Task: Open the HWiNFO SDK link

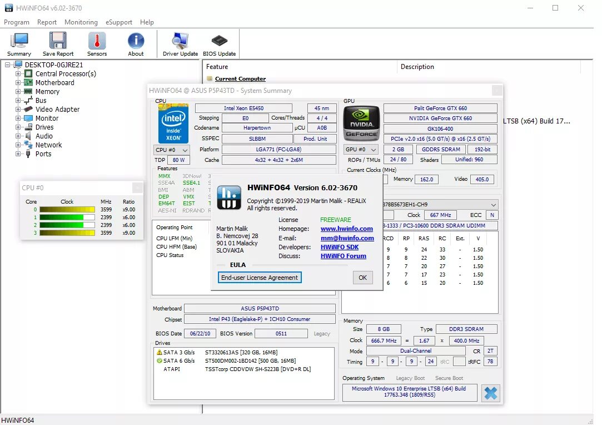Action: (x=340, y=247)
